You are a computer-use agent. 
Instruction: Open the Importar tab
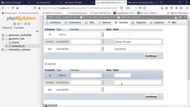tap(157, 23)
